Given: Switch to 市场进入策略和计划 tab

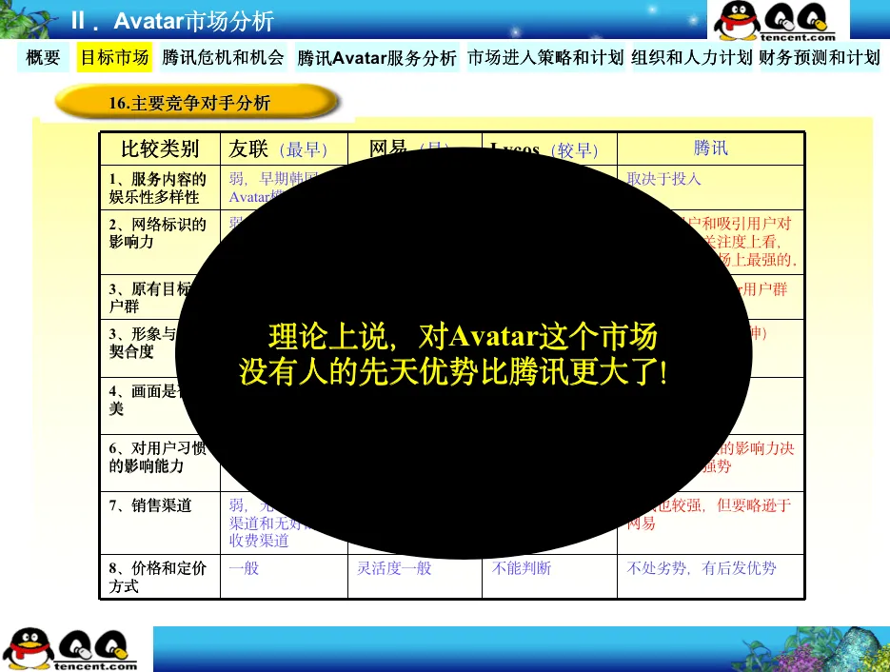Looking at the screenshot, I should (x=545, y=57).
